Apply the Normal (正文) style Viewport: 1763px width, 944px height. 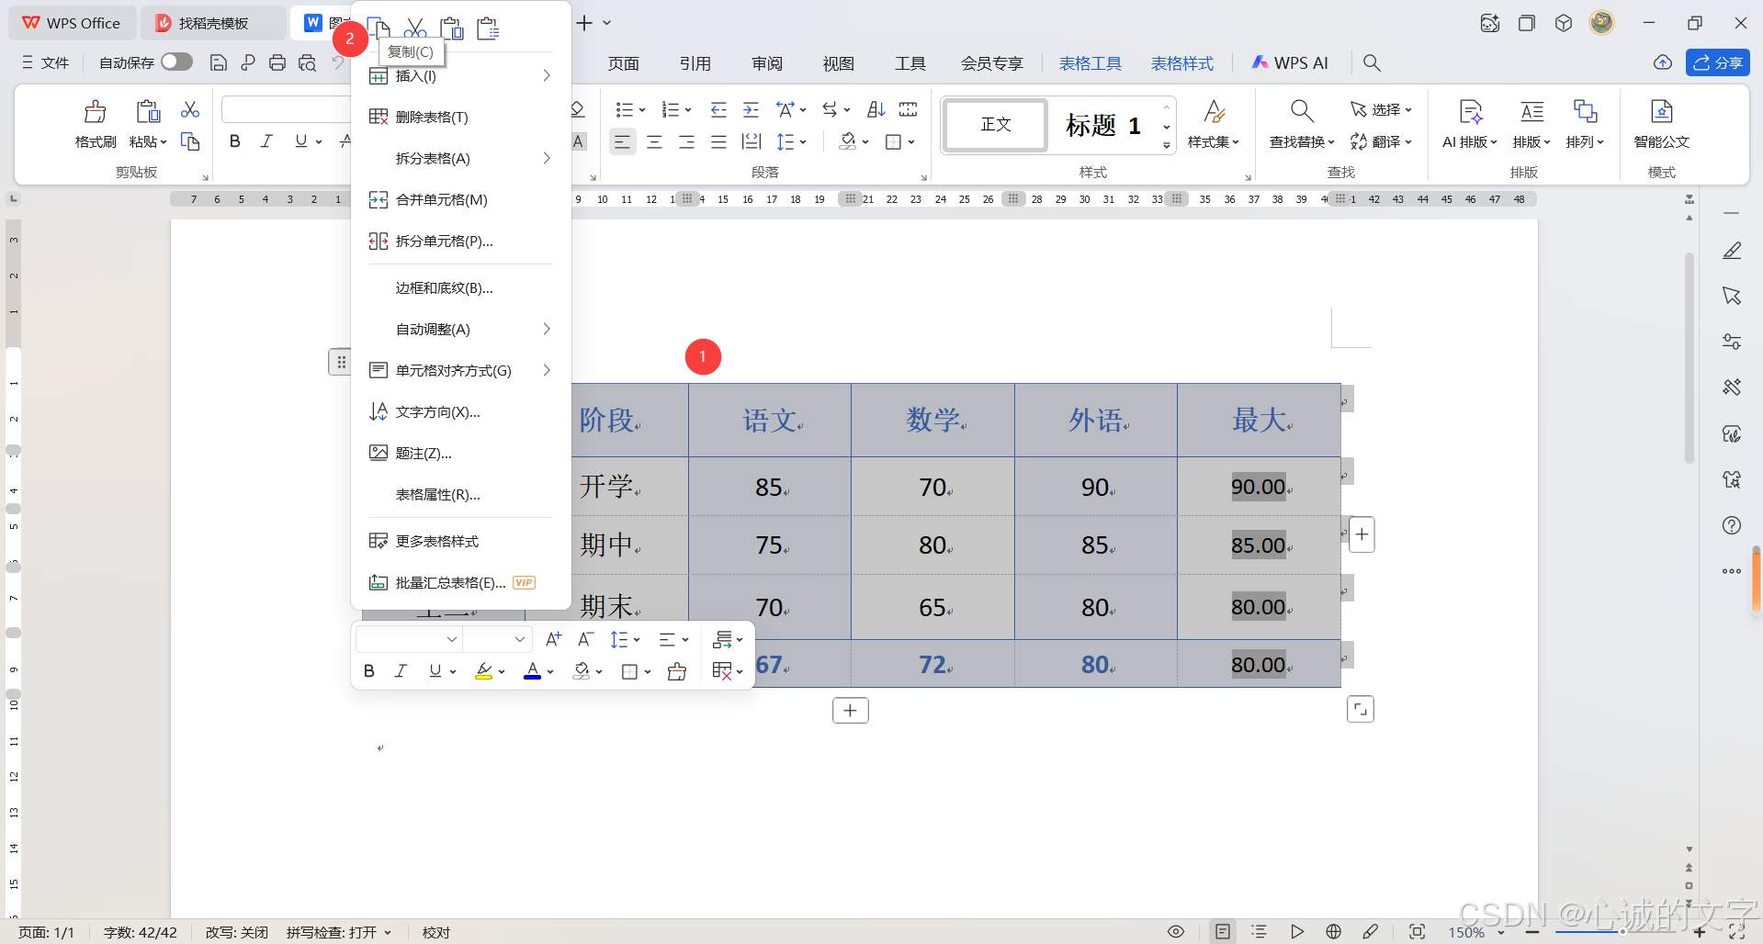(996, 124)
